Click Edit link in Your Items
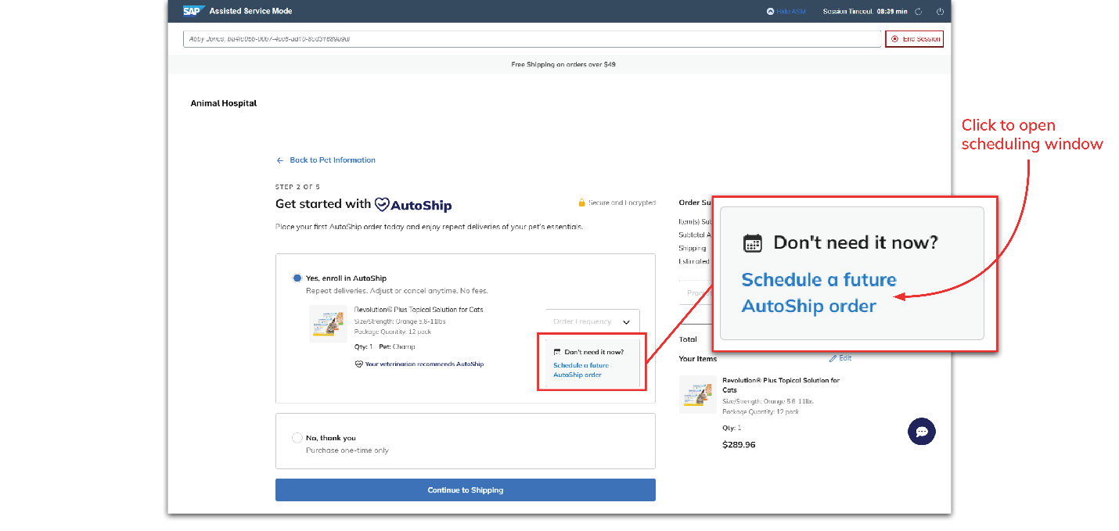1119x531 pixels. click(x=845, y=358)
